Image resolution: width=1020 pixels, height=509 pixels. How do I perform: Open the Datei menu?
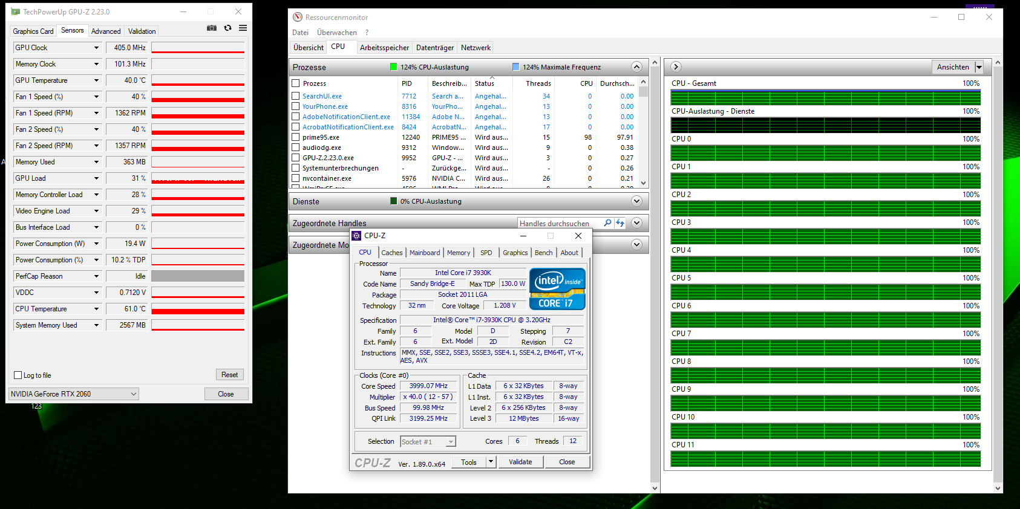[300, 33]
